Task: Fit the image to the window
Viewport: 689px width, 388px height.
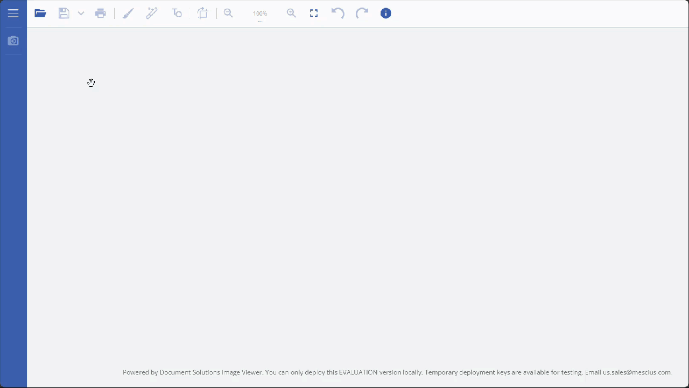Action: pos(314,13)
